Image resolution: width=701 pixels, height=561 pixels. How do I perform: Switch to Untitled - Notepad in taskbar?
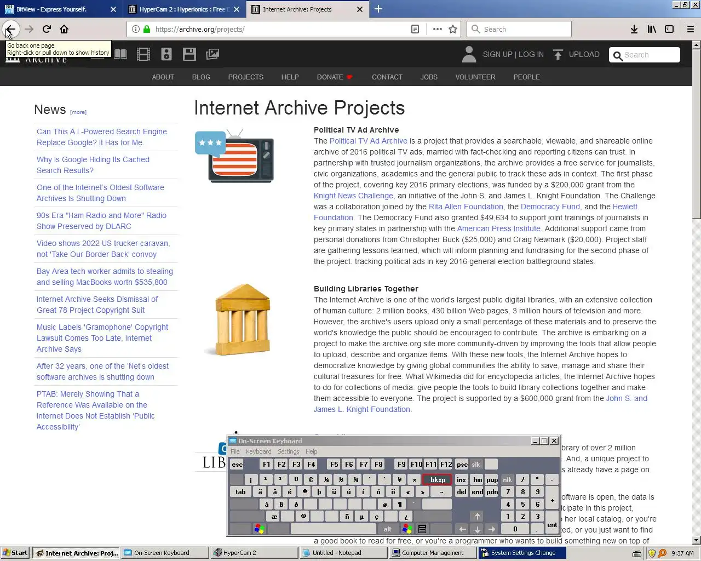pos(343,553)
